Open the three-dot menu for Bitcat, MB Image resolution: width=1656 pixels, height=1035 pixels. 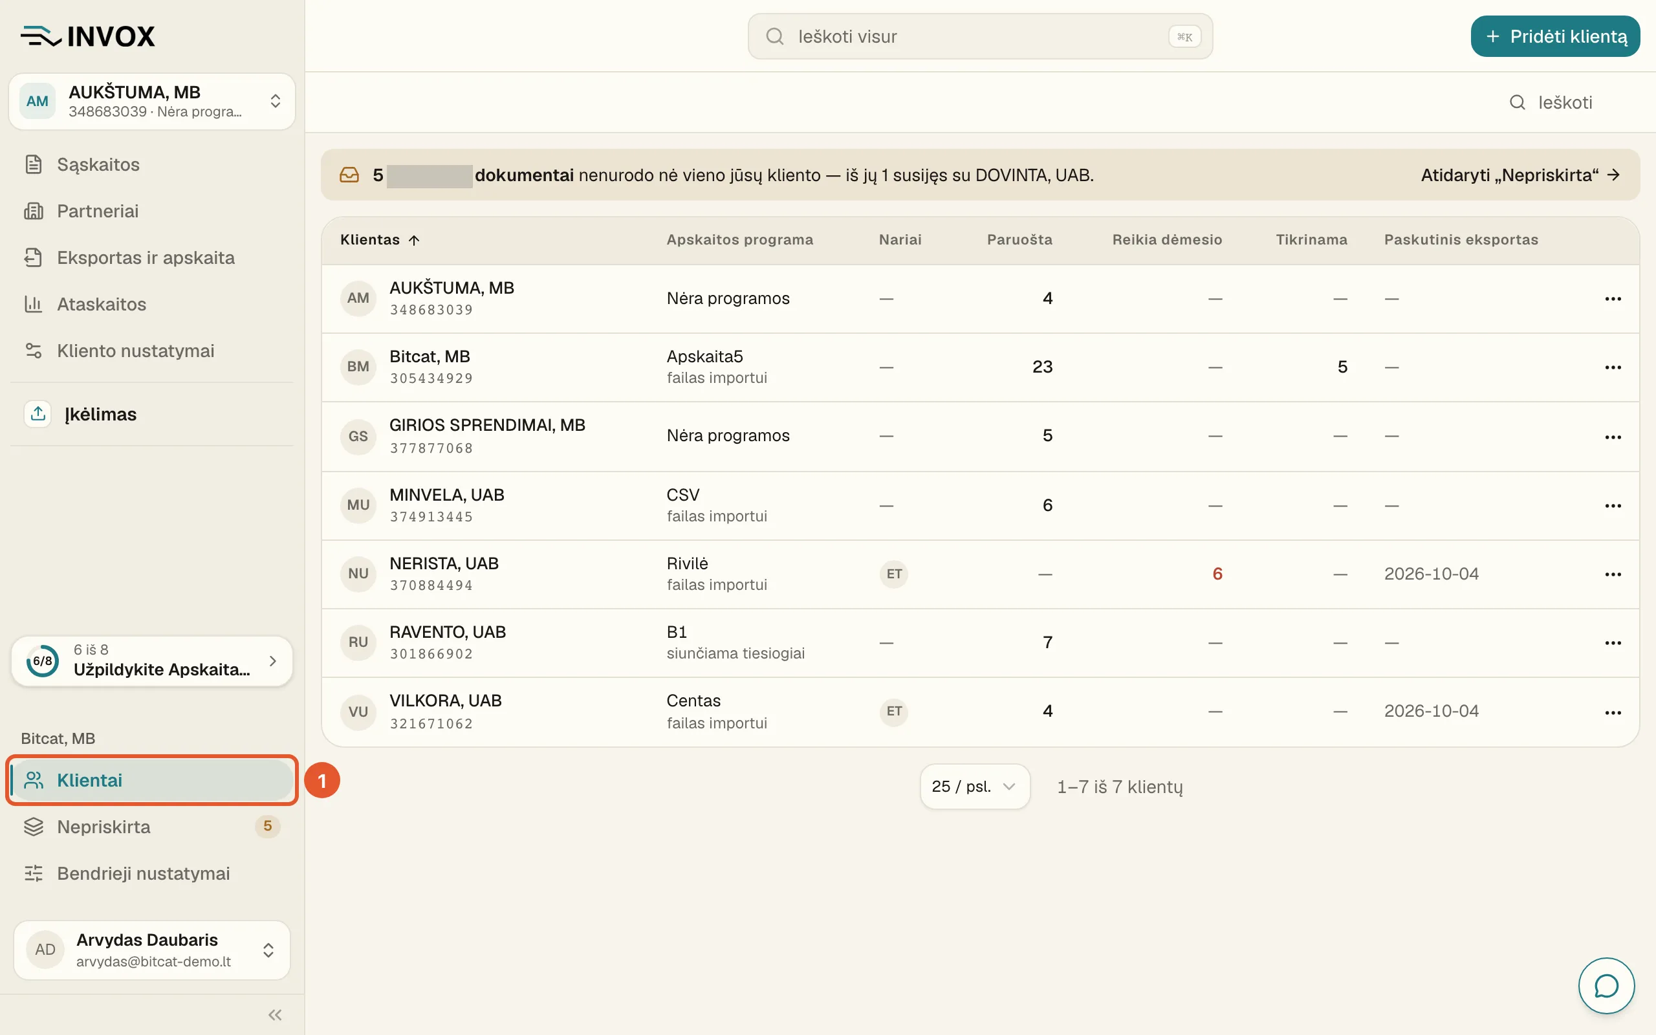(x=1613, y=367)
